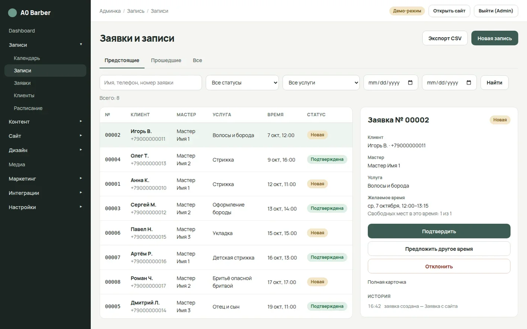Select row 00007 Артём Р.
Image resolution: width=527 pixels, height=329 pixels.
pos(226,258)
